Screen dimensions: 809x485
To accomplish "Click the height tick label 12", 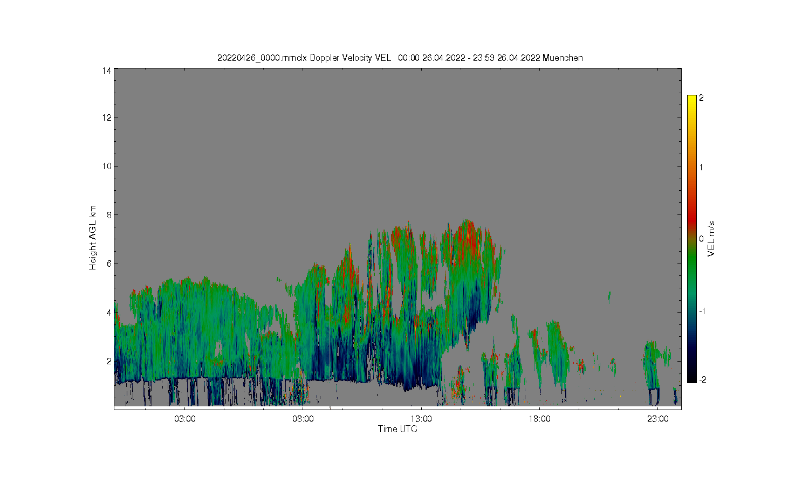I will tap(107, 117).
